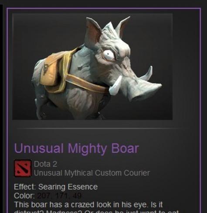The height and width of the screenshot is (213, 207).
Task: Click the Unusual Mythical Custom Courier type text
Action: tap(92, 173)
